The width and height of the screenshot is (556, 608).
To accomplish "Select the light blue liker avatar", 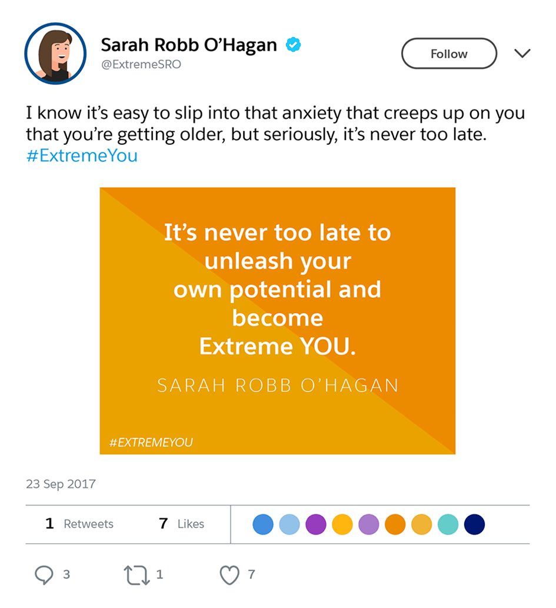I will (x=289, y=524).
